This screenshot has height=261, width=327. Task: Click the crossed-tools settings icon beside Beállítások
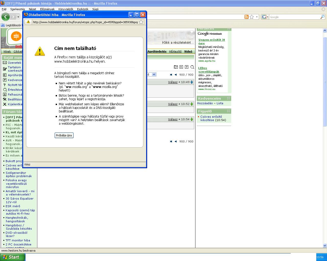coord(5,99)
